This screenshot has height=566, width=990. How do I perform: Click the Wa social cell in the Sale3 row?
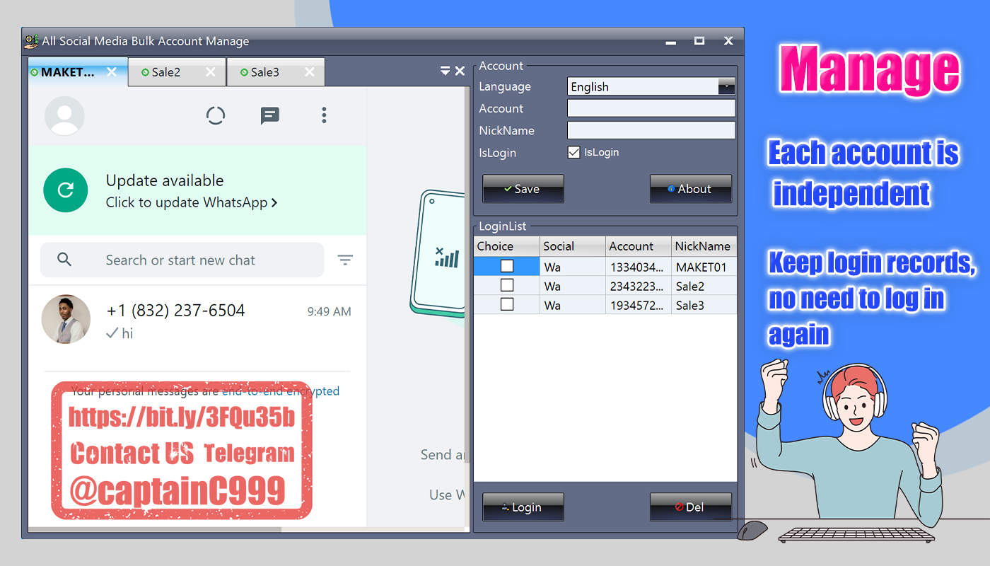573,305
